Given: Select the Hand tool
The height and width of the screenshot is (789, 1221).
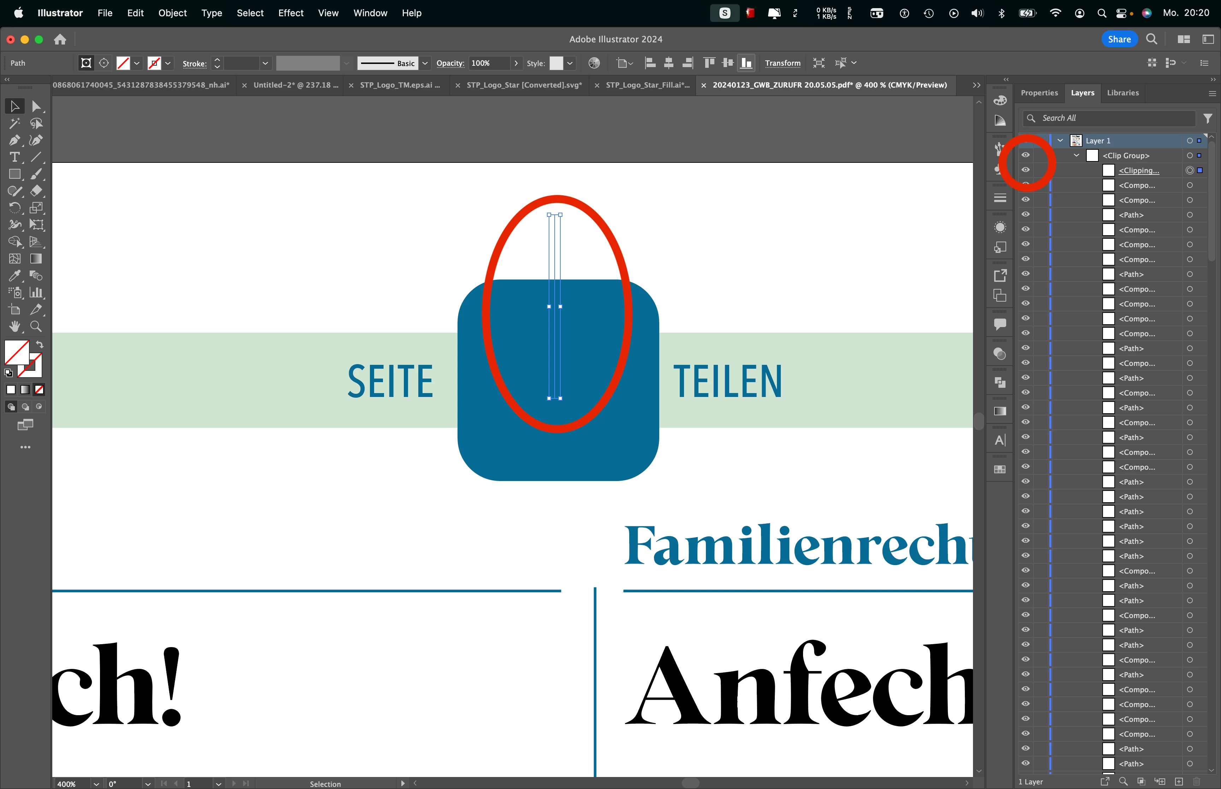Looking at the screenshot, I should (14, 326).
